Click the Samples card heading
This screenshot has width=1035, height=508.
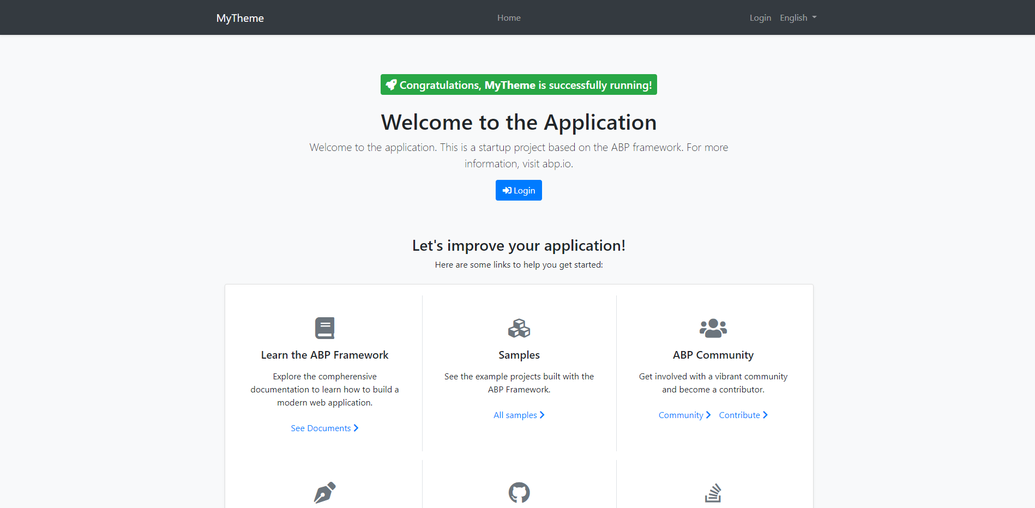tap(519, 355)
